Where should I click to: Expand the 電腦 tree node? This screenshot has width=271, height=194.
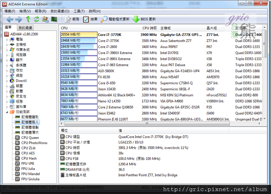click(7, 39)
